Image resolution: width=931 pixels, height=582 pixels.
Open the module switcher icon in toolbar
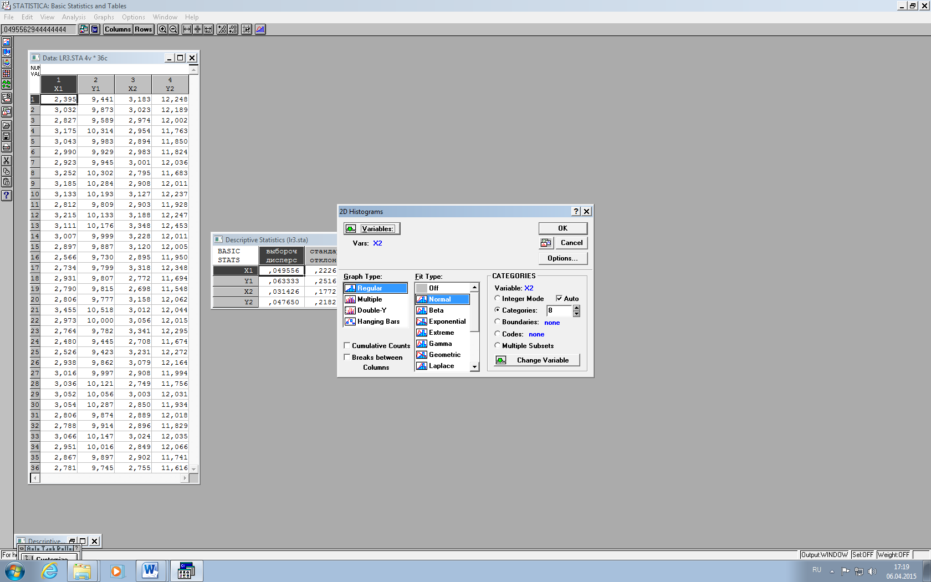tap(84, 29)
